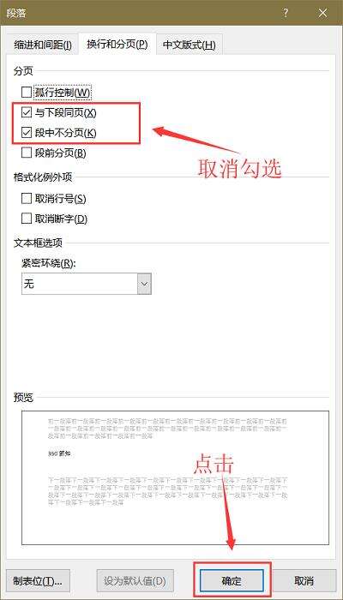
Task: Close the 段落 dialog with X
Action: point(322,13)
